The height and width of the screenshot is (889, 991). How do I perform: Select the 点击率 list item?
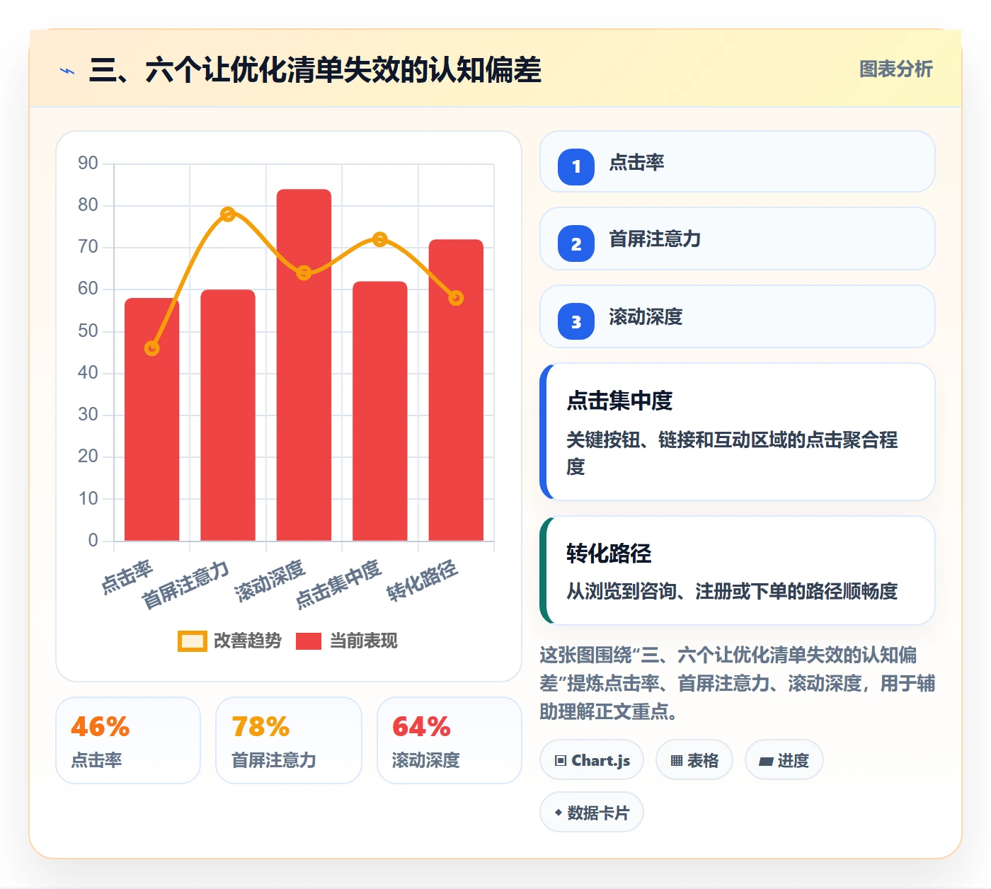pyautogui.click(x=738, y=161)
